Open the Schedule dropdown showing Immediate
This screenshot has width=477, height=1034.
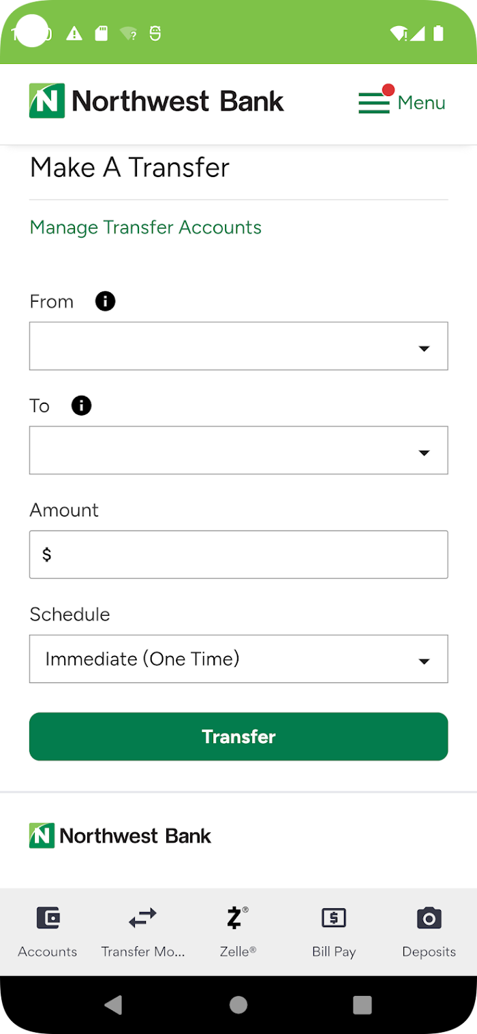click(x=238, y=659)
